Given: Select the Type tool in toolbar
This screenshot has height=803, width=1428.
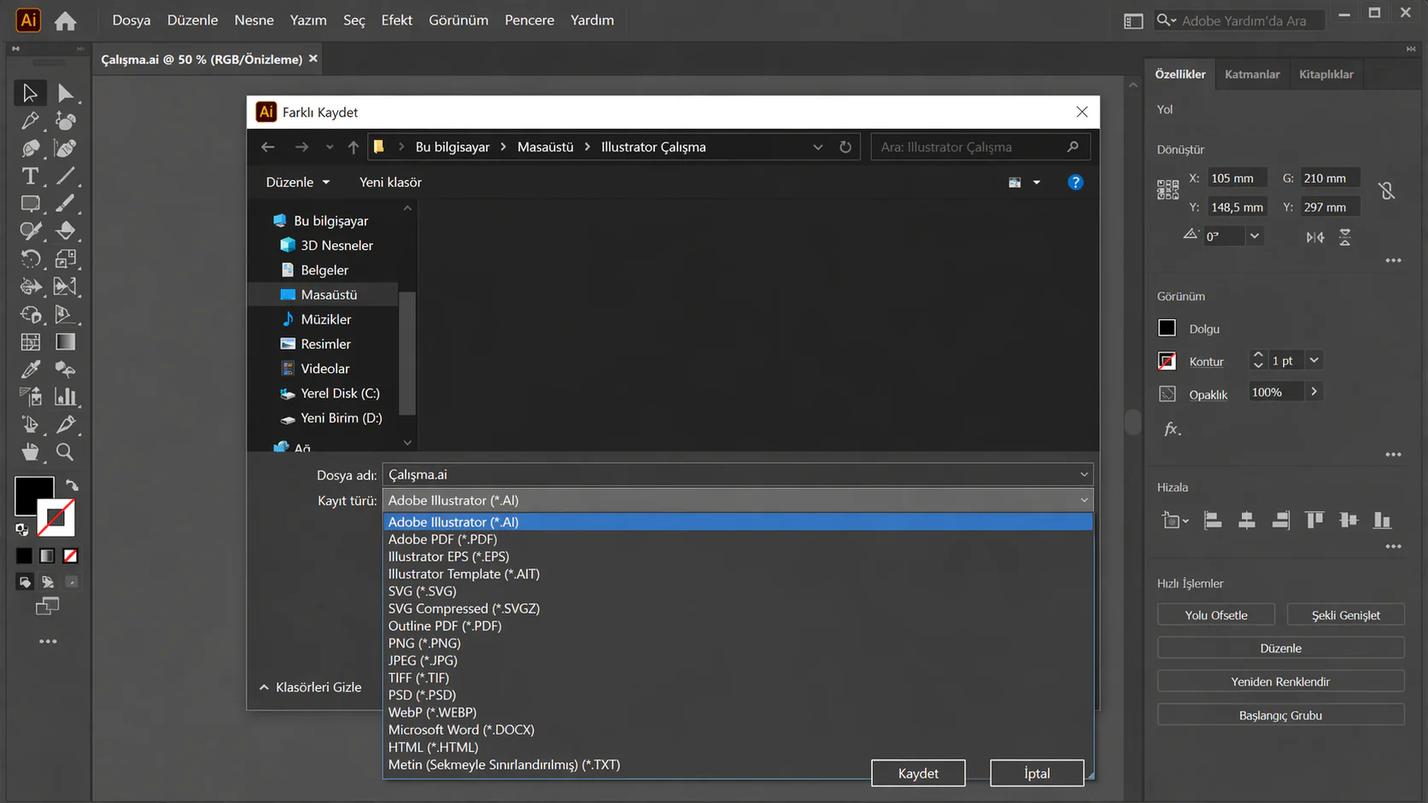Looking at the screenshot, I should tap(30, 176).
